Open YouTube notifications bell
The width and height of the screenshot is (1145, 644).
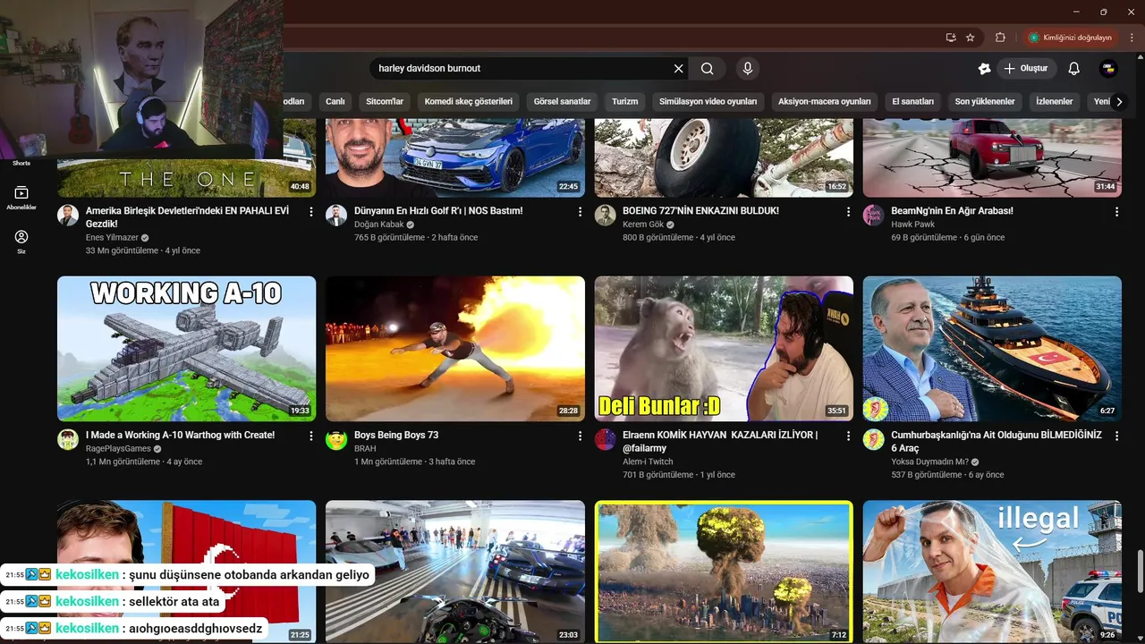pos(1074,69)
